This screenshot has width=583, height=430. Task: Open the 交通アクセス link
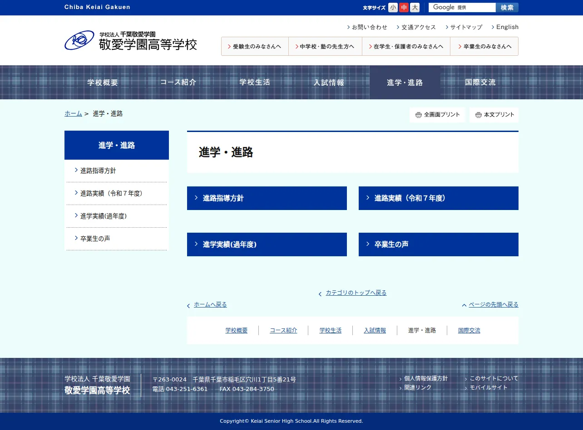tap(416, 27)
